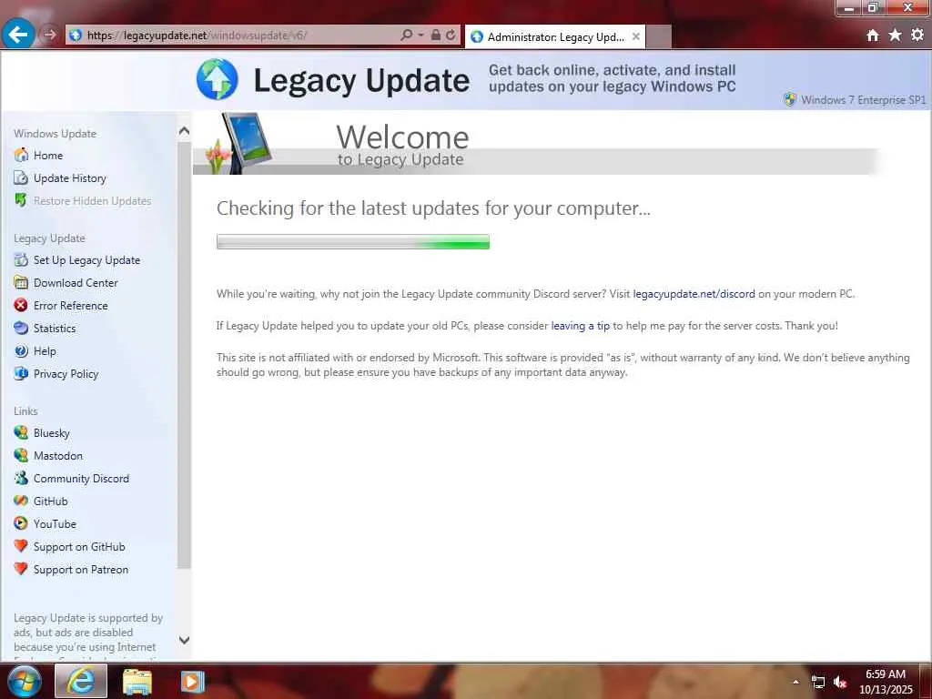Screen dimensions: 932x699
Task: Click Internet Explorer taskbar icon
Action: tap(81, 681)
